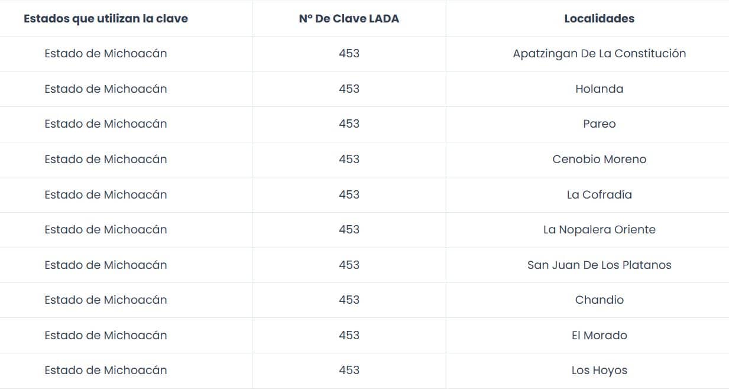Click the El Morado locality

(599, 335)
